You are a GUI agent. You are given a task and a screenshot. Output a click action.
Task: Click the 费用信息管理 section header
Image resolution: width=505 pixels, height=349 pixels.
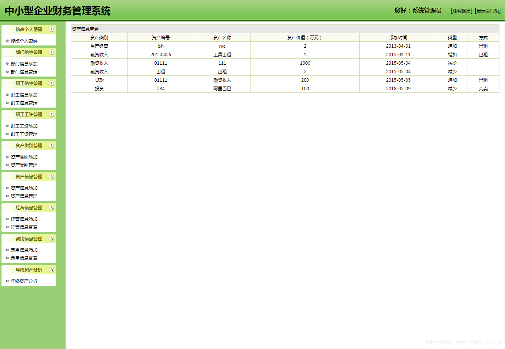tap(29, 239)
